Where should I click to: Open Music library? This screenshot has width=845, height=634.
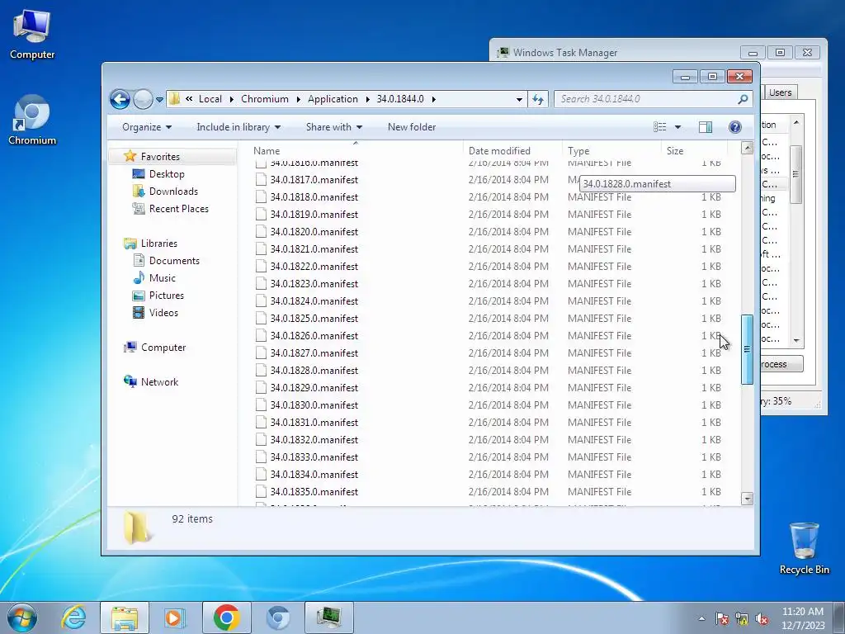[163, 277]
